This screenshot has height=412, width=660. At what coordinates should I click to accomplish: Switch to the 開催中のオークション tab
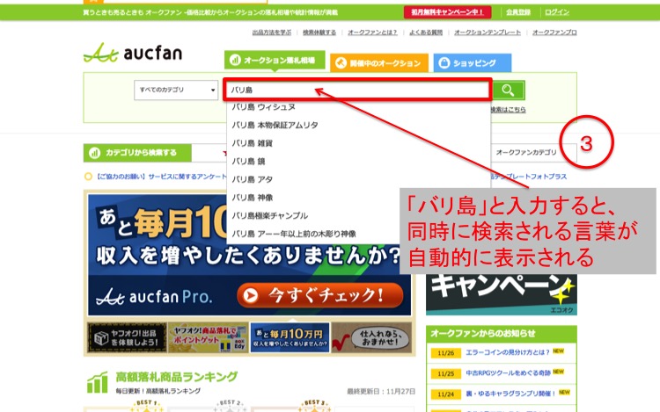379,63
